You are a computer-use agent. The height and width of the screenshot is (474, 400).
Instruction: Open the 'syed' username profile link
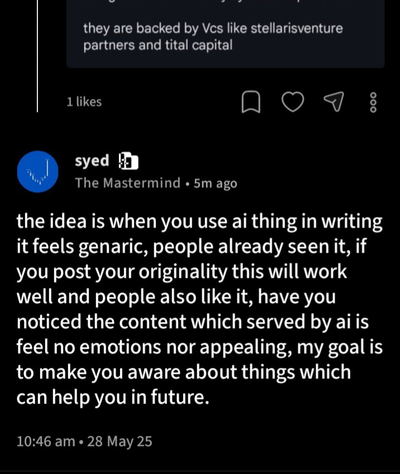pyautogui.click(x=92, y=161)
